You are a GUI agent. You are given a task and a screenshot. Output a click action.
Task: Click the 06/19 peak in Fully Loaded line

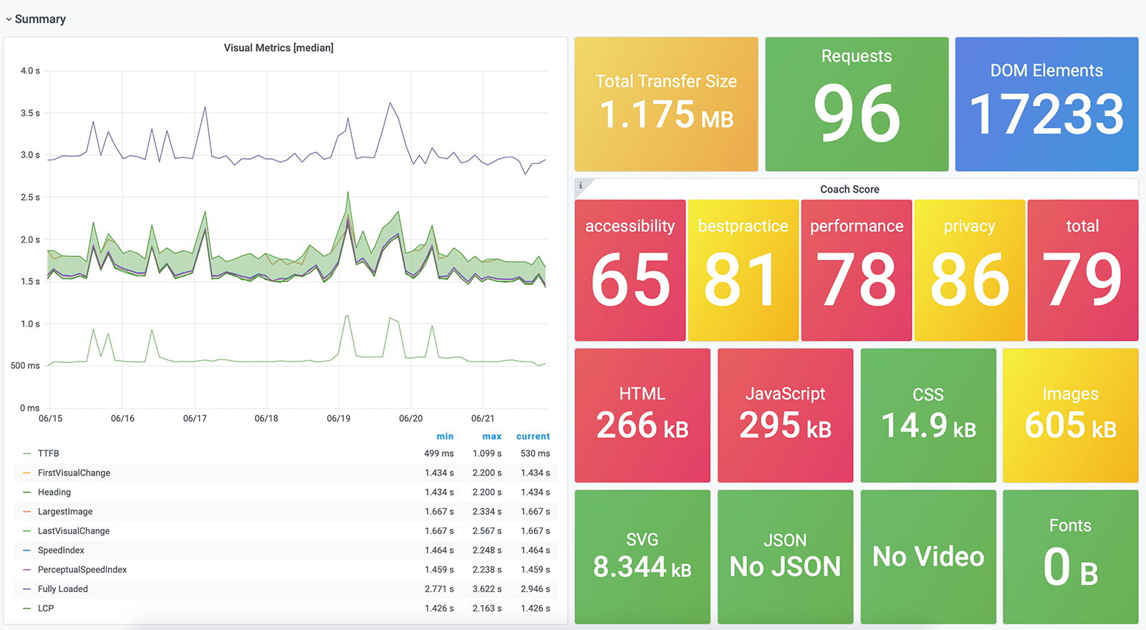pyautogui.click(x=348, y=120)
